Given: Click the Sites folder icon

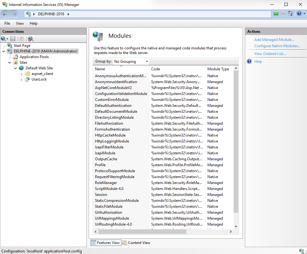Looking at the screenshot, I should click(16, 62).
